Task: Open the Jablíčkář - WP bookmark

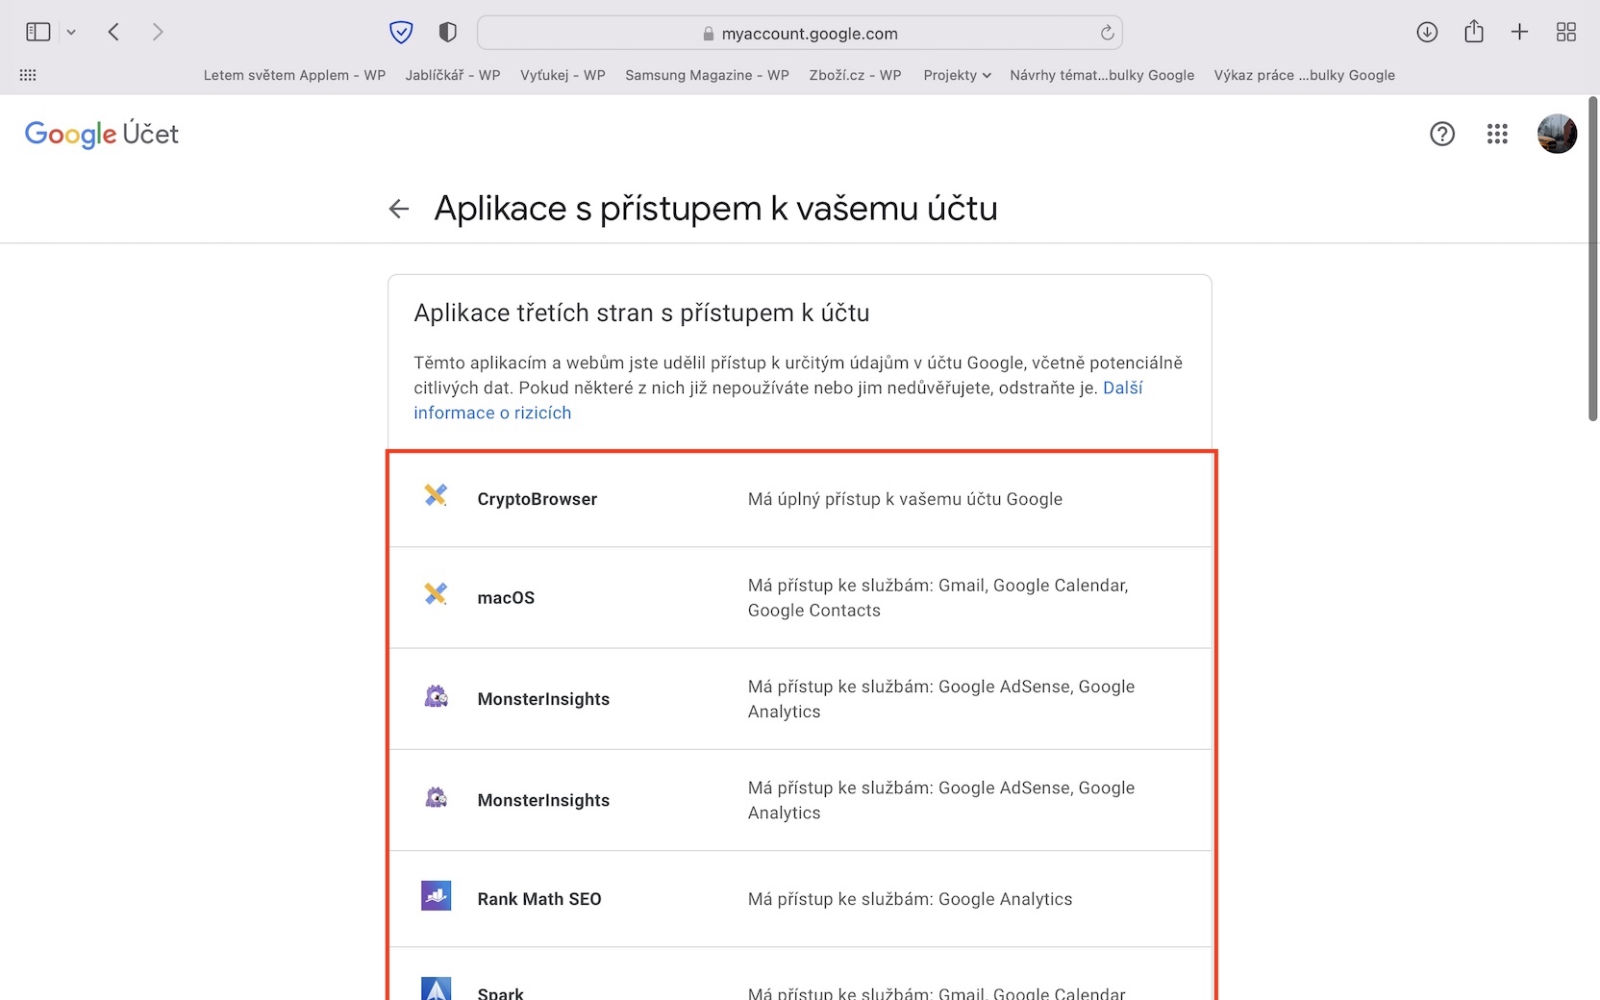Action: (452, 75)
